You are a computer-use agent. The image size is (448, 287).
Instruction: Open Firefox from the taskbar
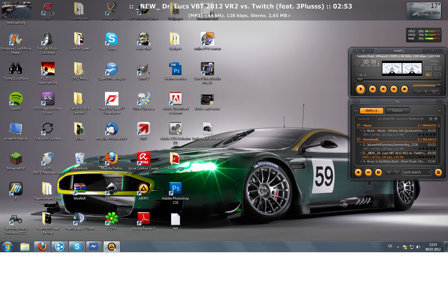pos(42,247)
